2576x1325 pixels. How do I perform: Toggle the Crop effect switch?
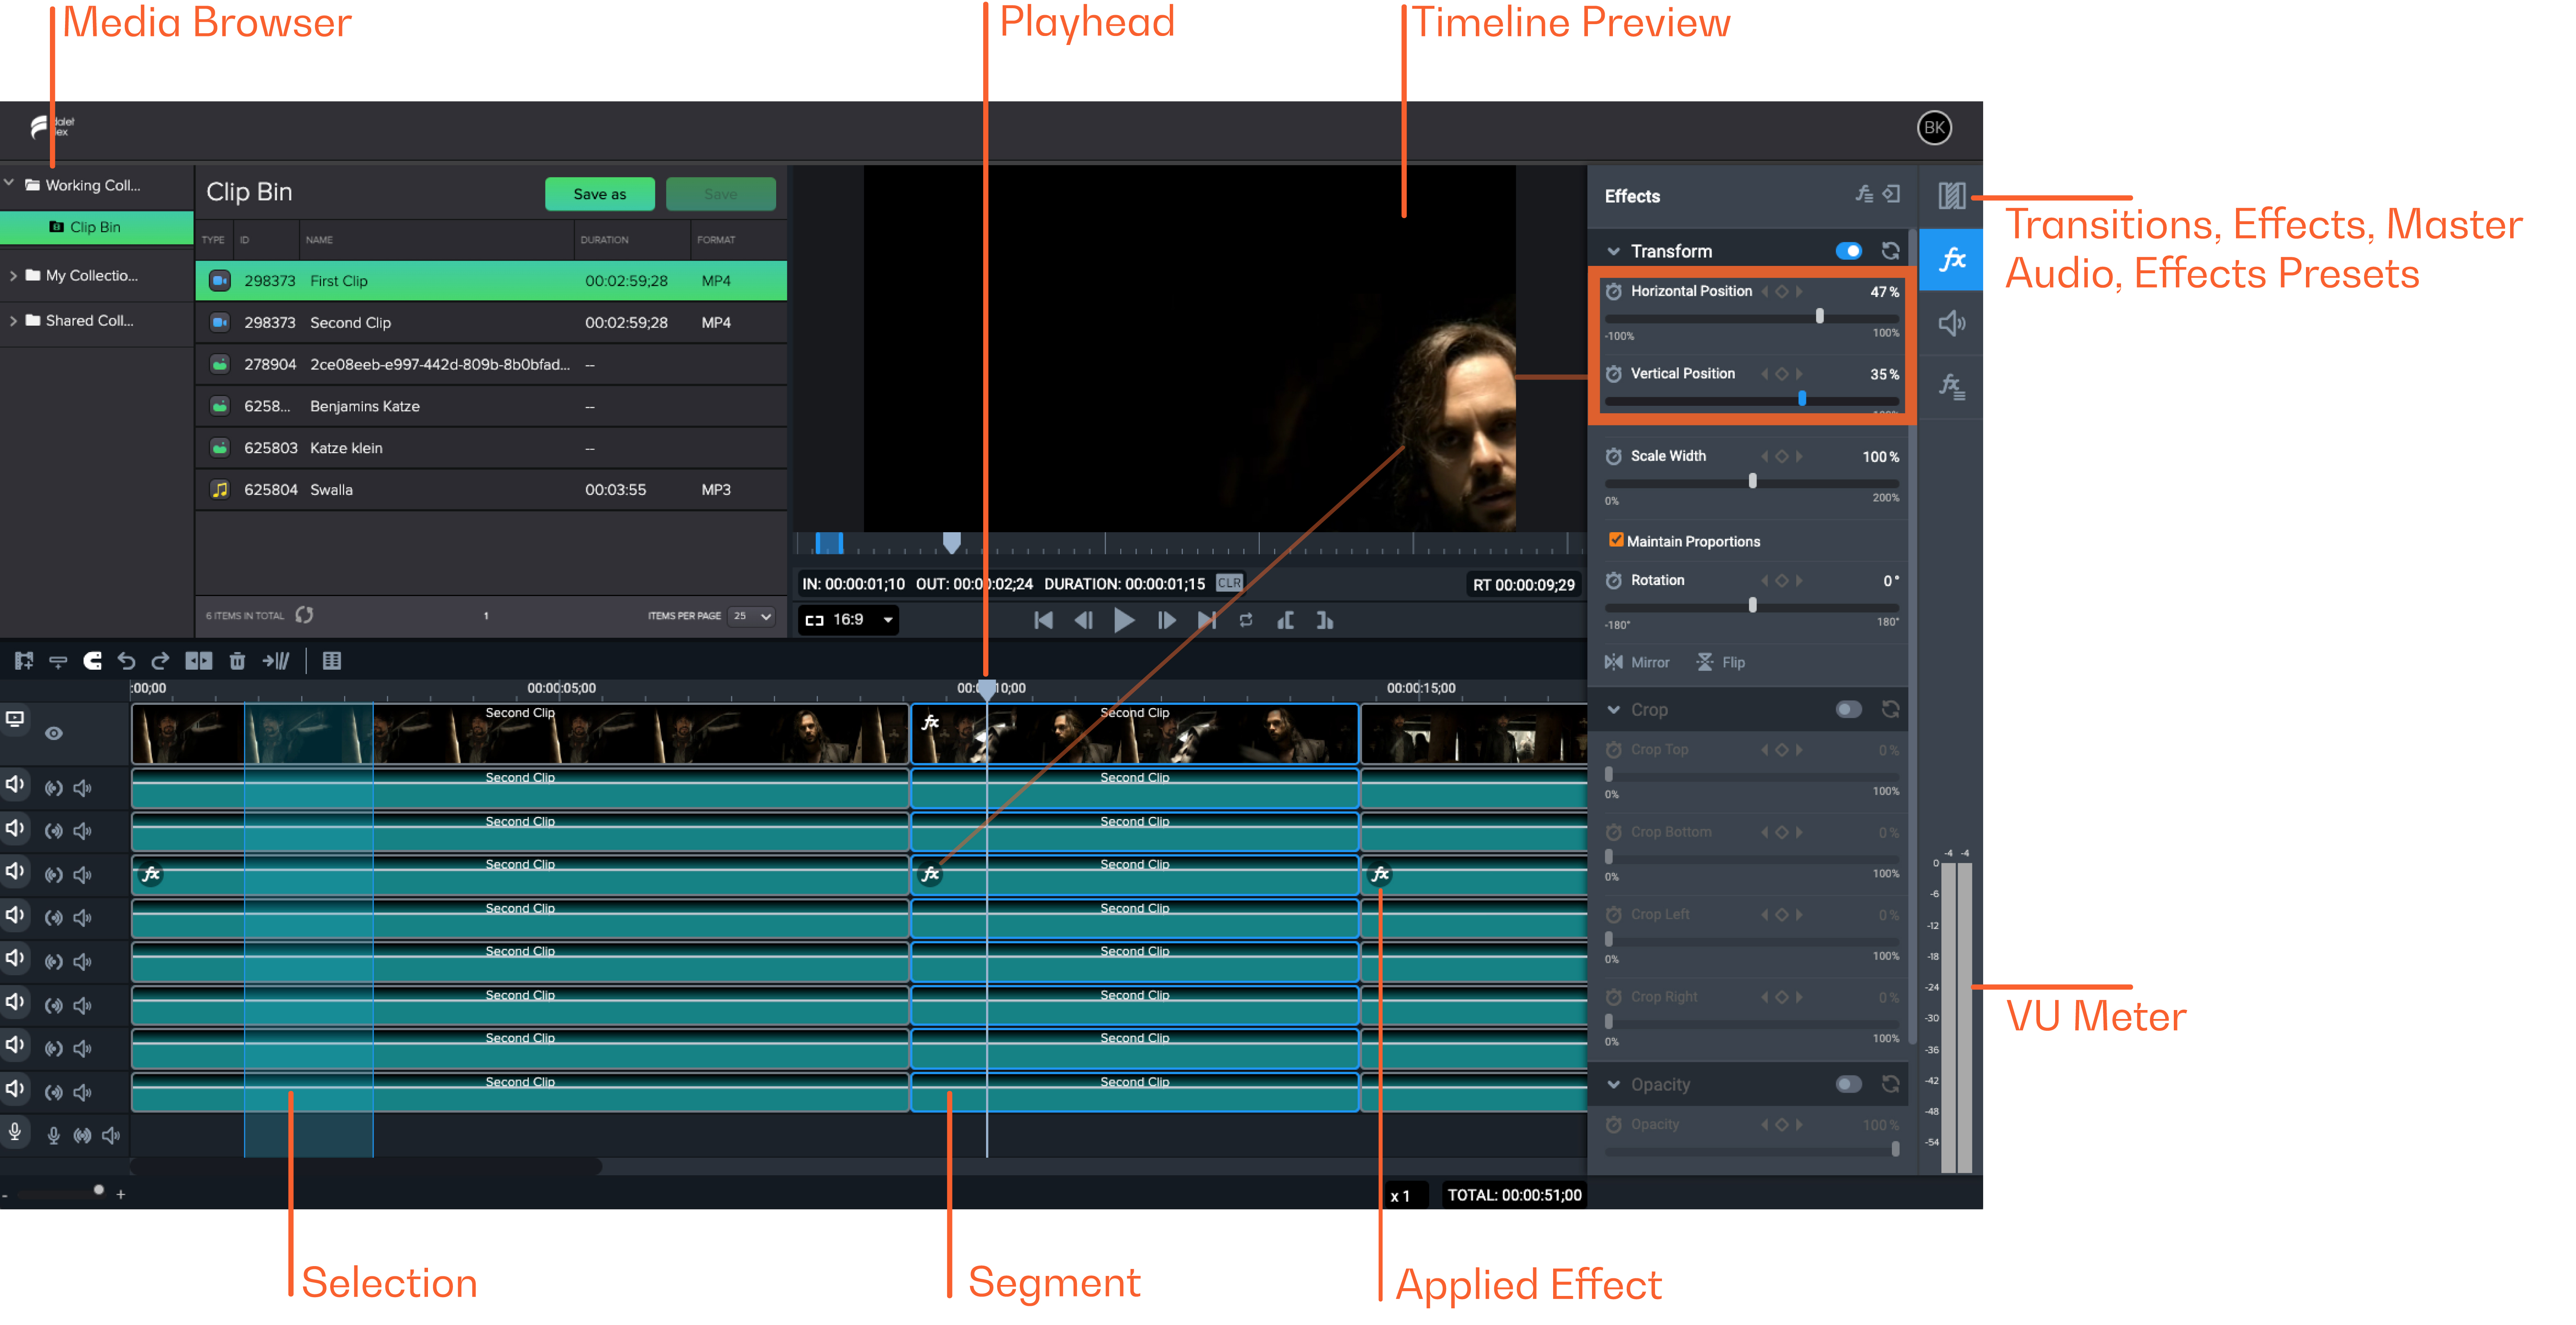click(1849, 709)
